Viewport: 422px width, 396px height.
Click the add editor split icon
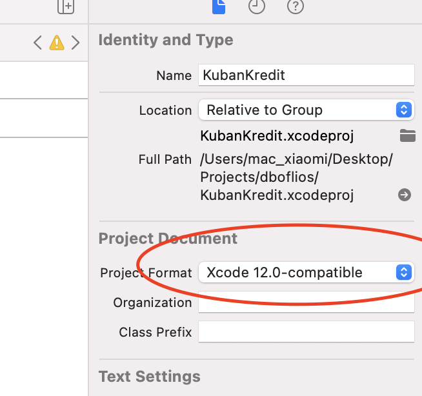[x=66, y=6]
